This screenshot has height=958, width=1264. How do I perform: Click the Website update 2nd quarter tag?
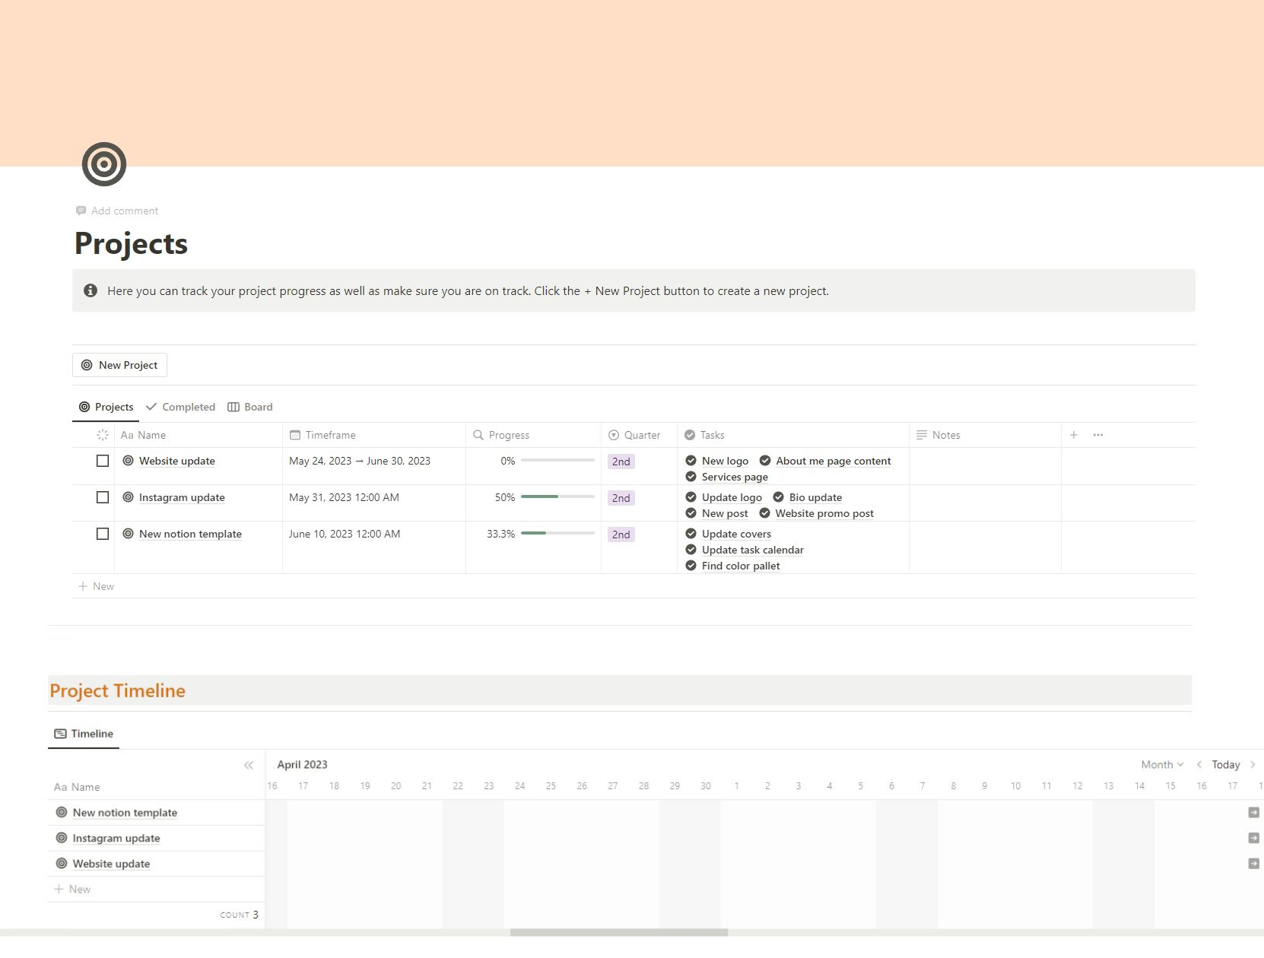click(621, 462)
